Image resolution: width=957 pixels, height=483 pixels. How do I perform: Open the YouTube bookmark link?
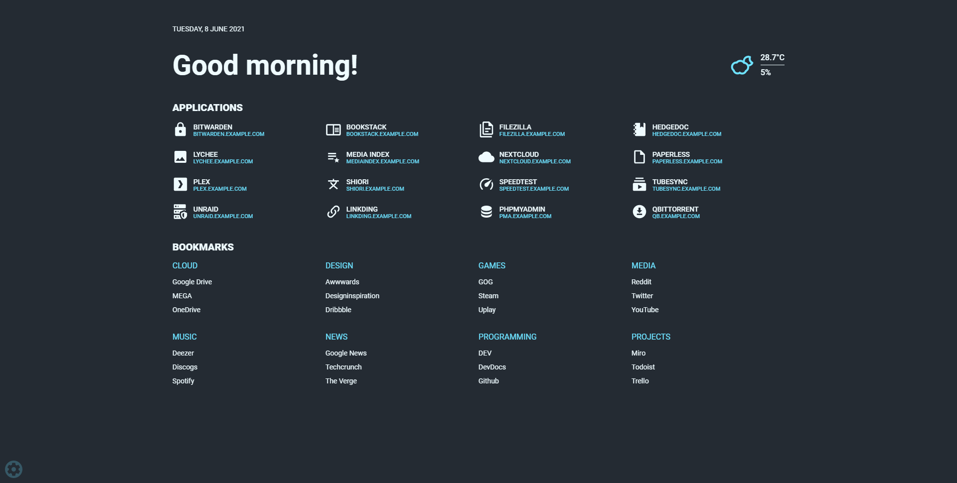pos(644,310)
